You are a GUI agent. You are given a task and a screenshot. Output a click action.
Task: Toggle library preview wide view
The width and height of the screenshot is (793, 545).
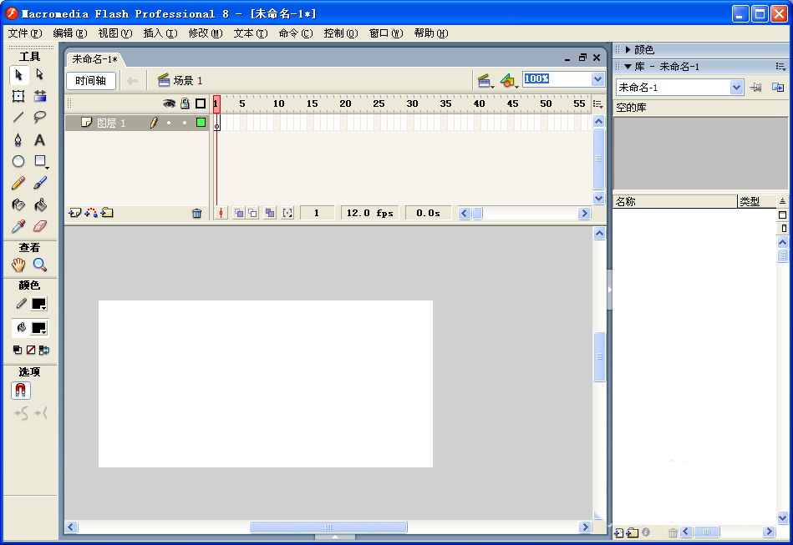[x=782, y=214]
